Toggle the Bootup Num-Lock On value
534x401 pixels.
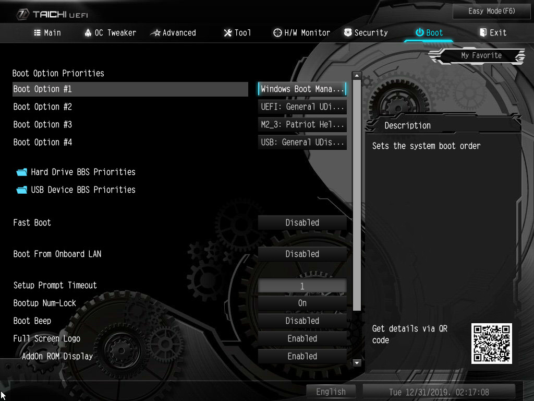tap(302, 303)
